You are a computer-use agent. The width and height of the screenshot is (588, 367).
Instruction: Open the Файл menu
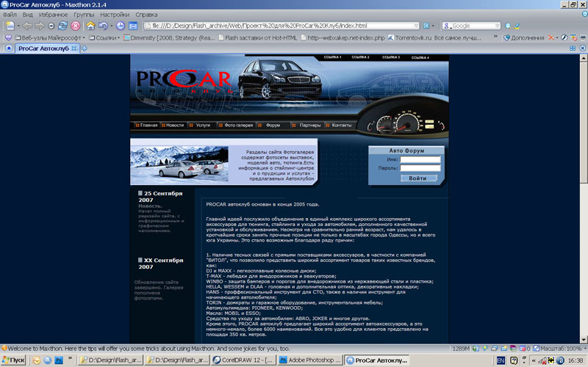pos(10,15)
